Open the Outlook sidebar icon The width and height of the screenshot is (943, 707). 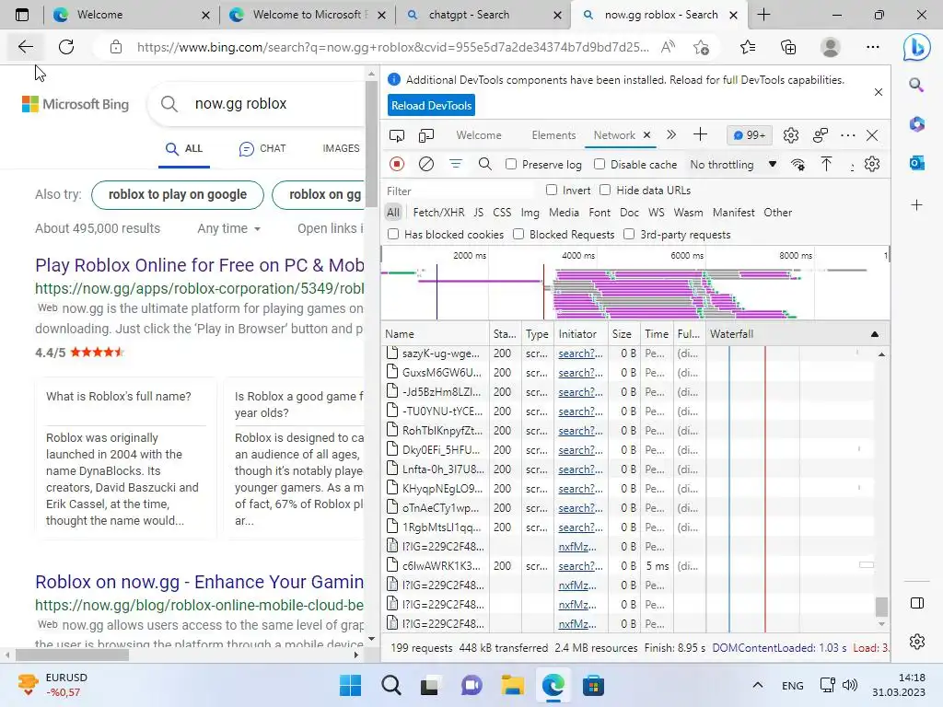(916, 163)
